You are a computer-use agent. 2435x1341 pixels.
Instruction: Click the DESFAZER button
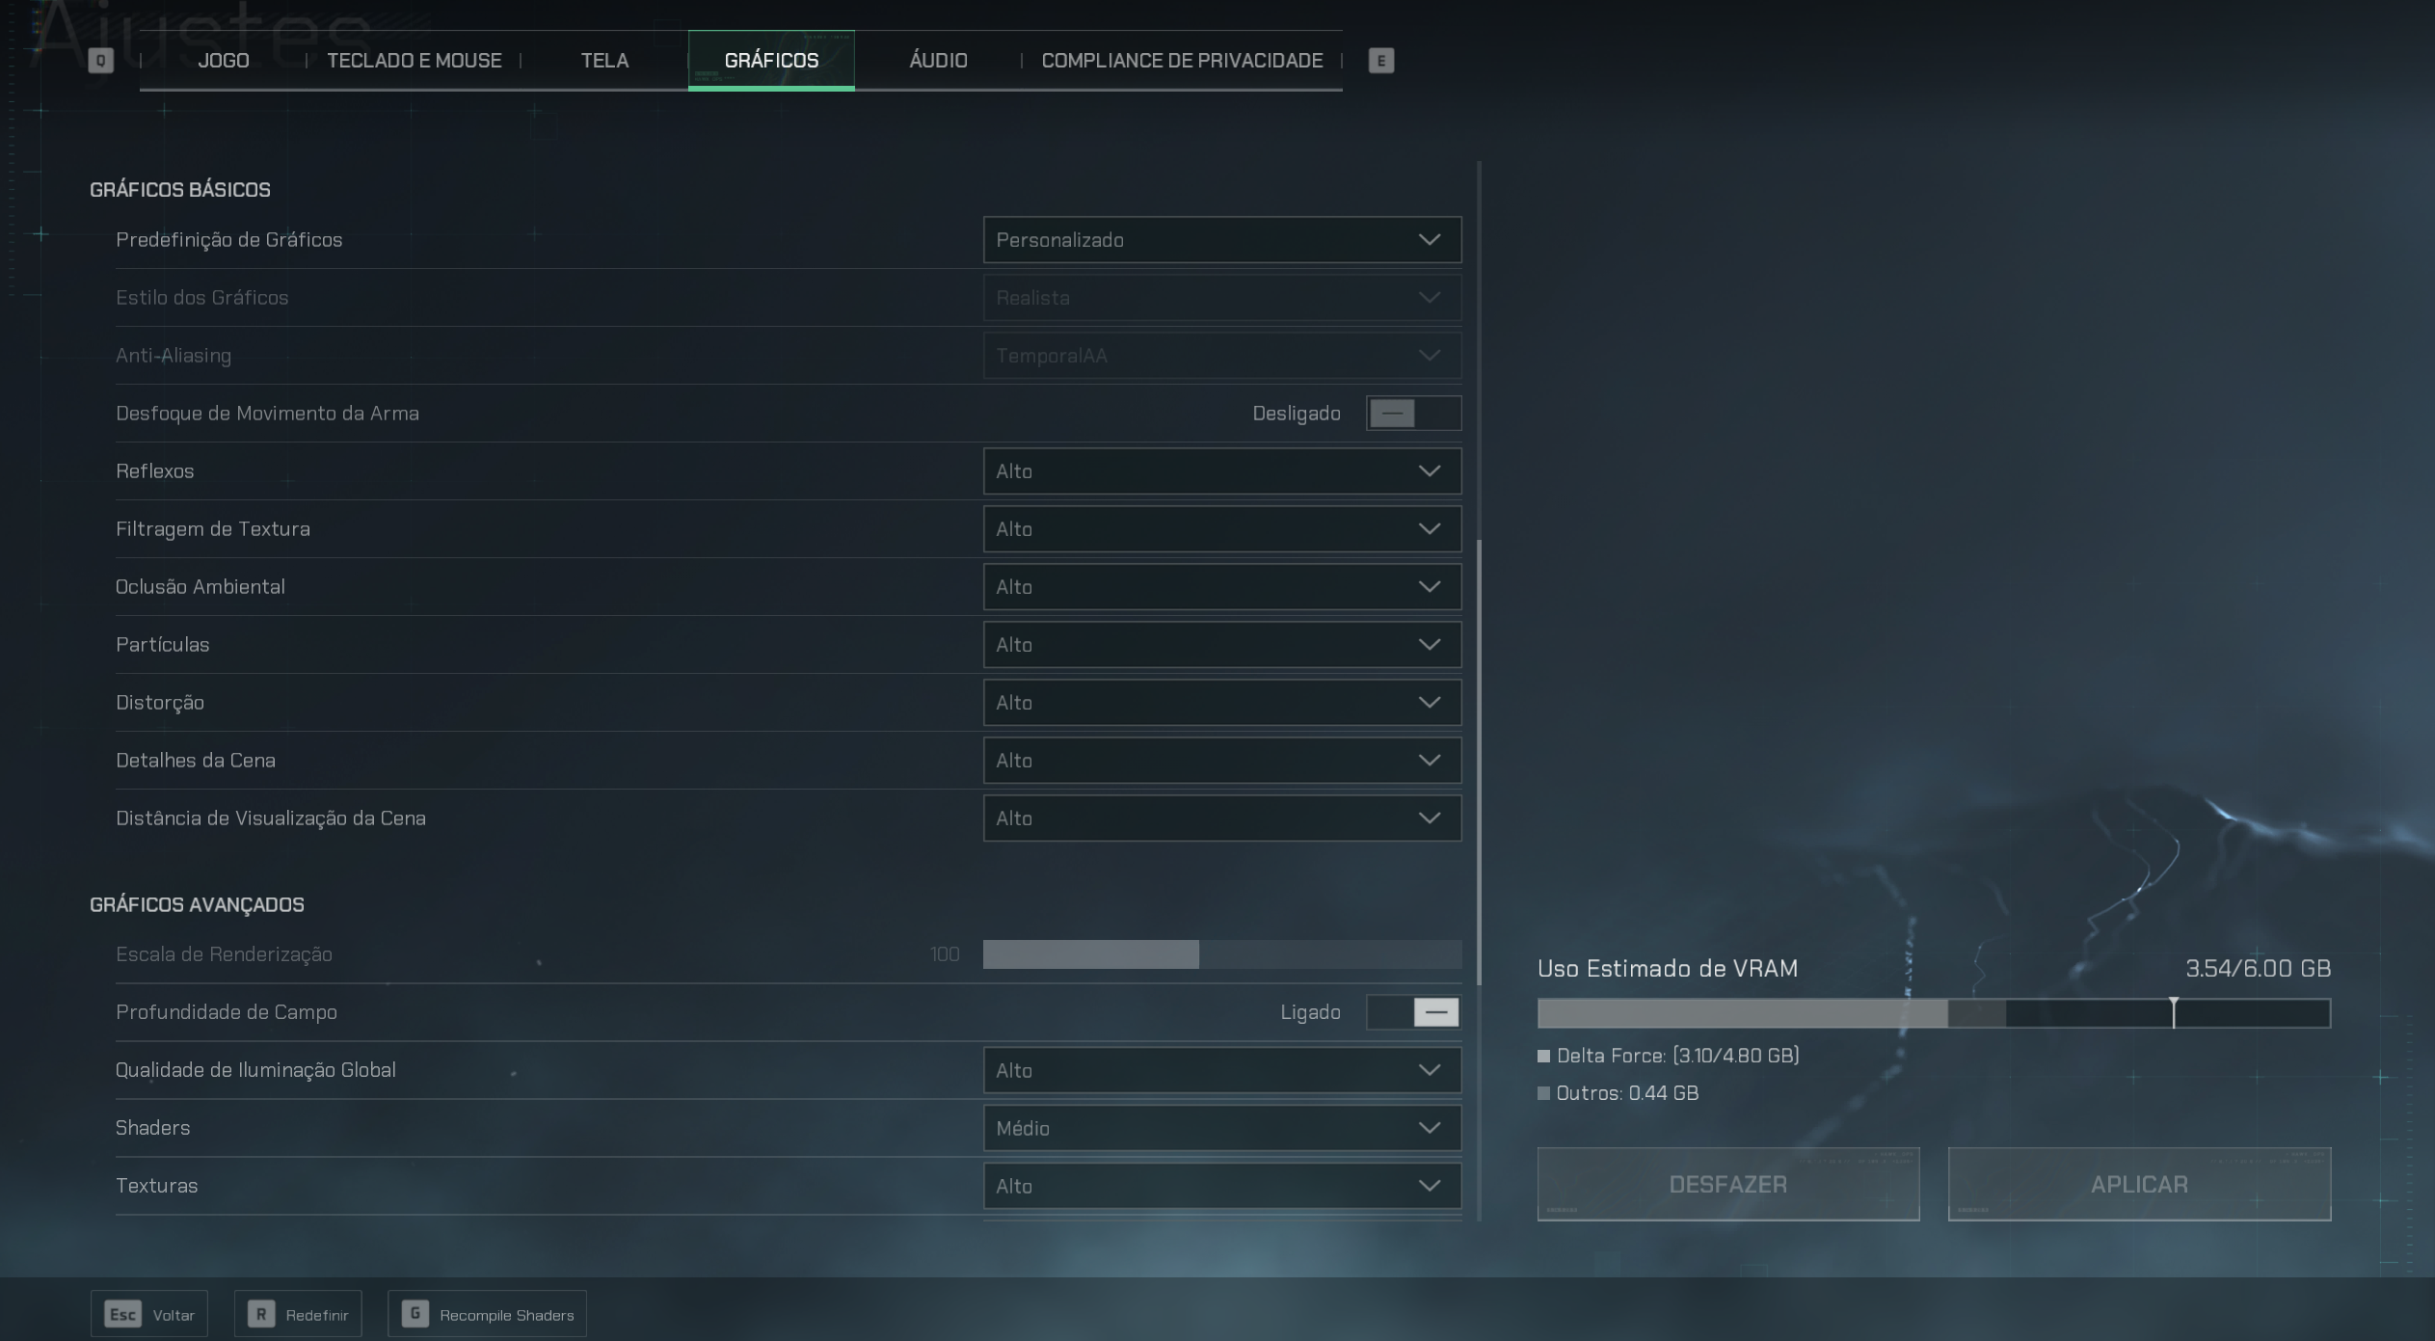(x=1727, y=1184)
